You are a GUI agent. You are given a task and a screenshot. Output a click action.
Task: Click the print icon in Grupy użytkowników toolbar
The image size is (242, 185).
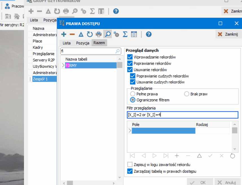pyautogui.click(x=66, y=11)
